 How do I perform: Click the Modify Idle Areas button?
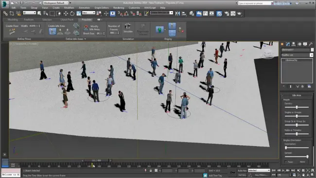point(92,28)
